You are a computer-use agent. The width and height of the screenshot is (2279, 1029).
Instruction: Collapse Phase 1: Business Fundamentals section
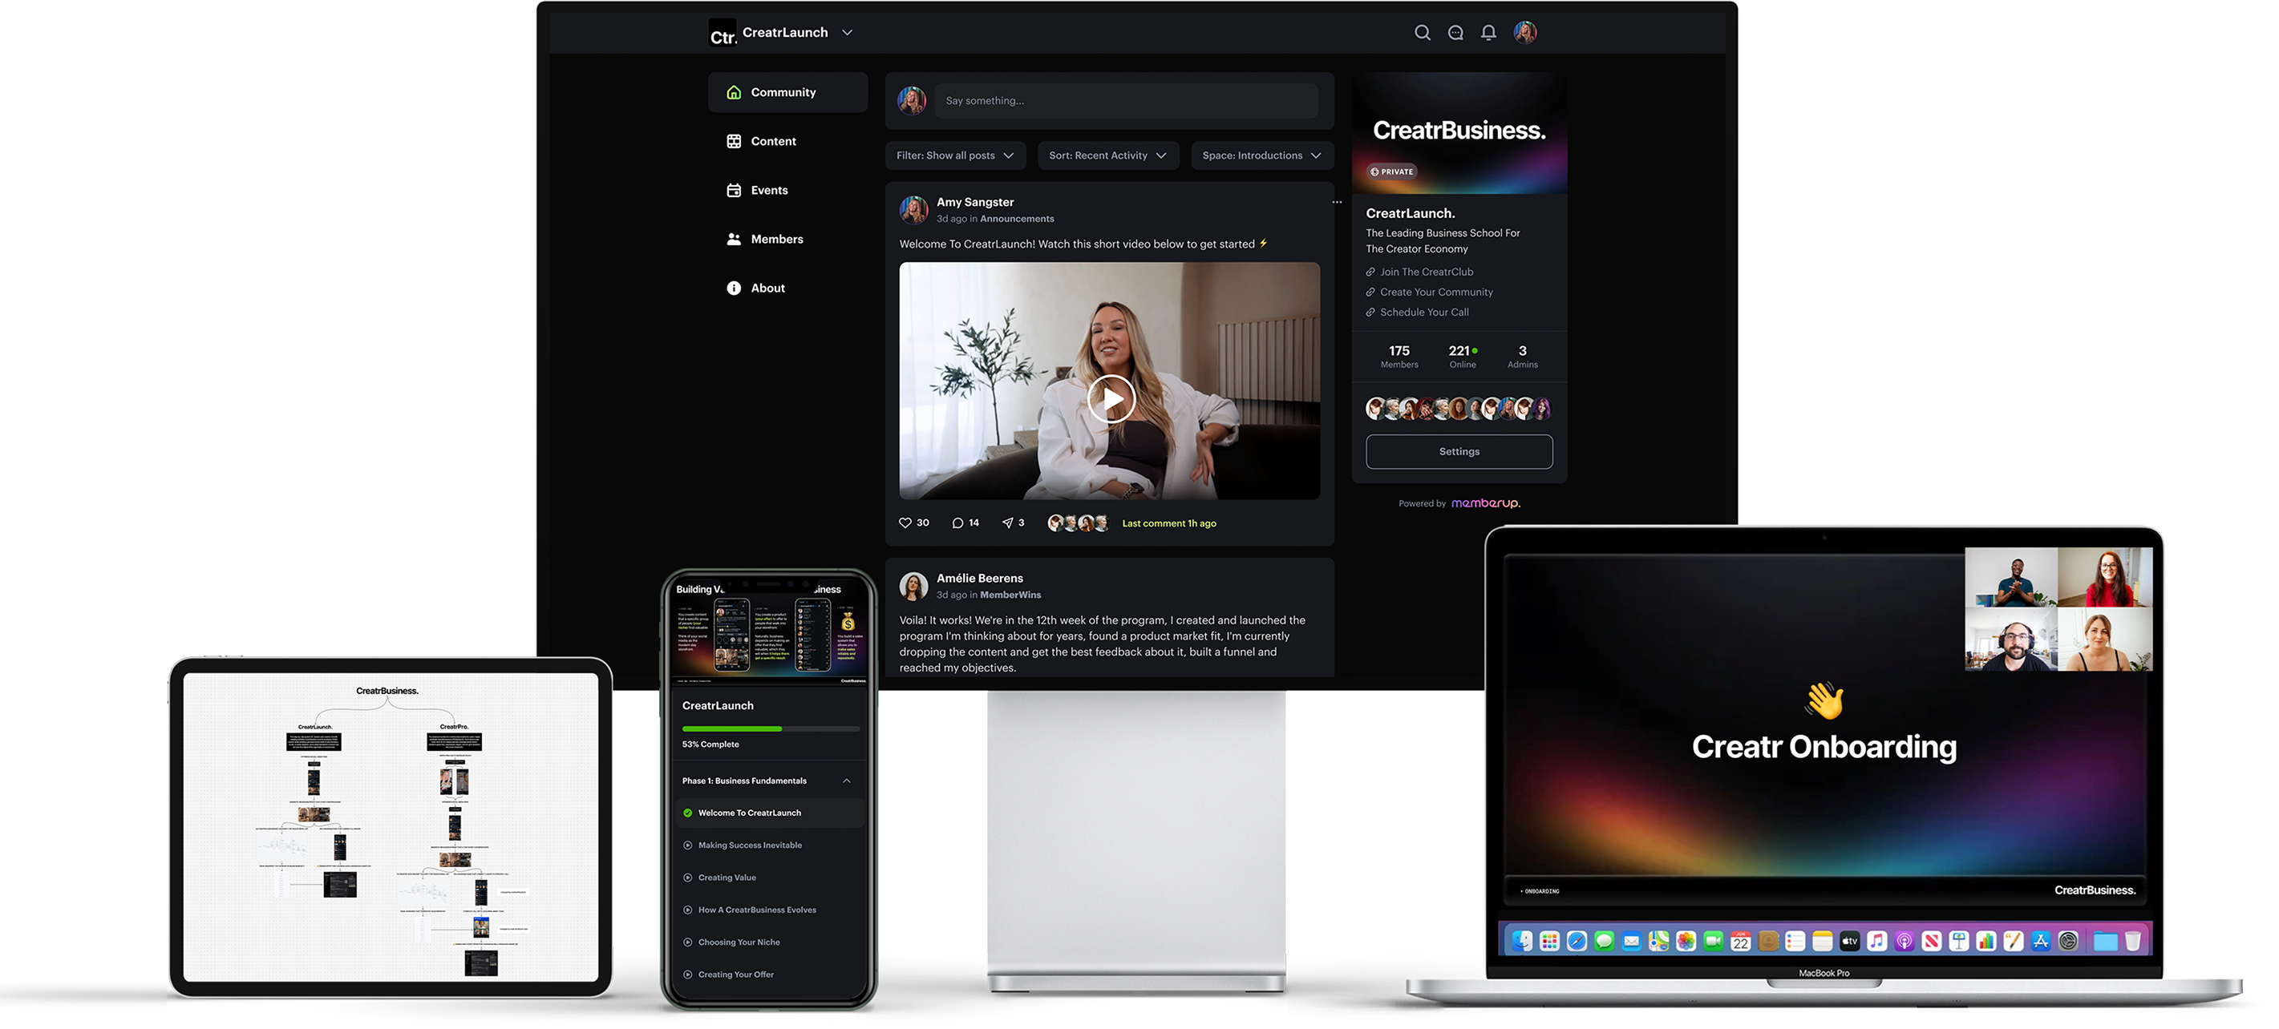coord(847,781)
